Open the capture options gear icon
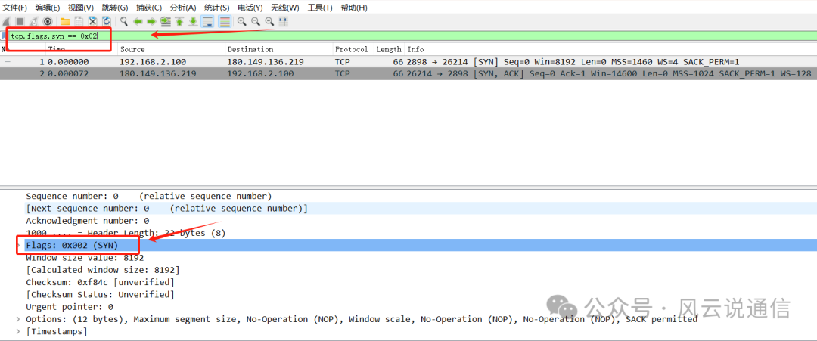The image size is (817, 341). (48, 21)
